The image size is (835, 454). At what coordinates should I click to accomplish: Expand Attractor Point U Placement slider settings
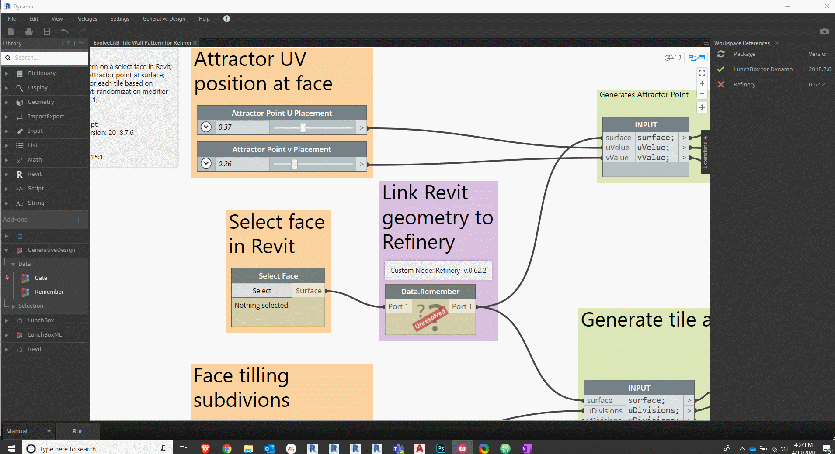click(x=206, y=127)
